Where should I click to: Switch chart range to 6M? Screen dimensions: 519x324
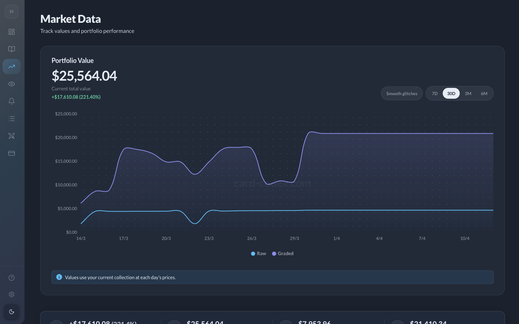coord(484,93)
